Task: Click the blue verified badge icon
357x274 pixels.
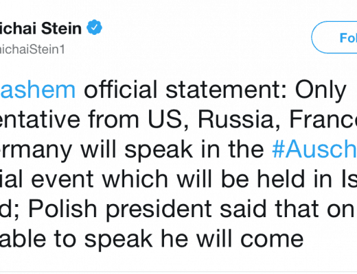Action: point(94,27)
